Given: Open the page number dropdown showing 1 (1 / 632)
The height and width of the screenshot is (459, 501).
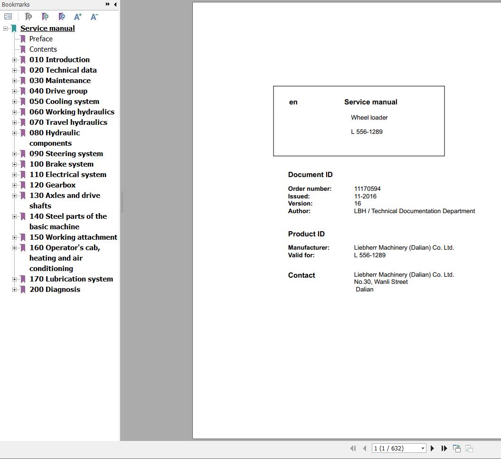Looking at the screenshot, I should (423, 448).
